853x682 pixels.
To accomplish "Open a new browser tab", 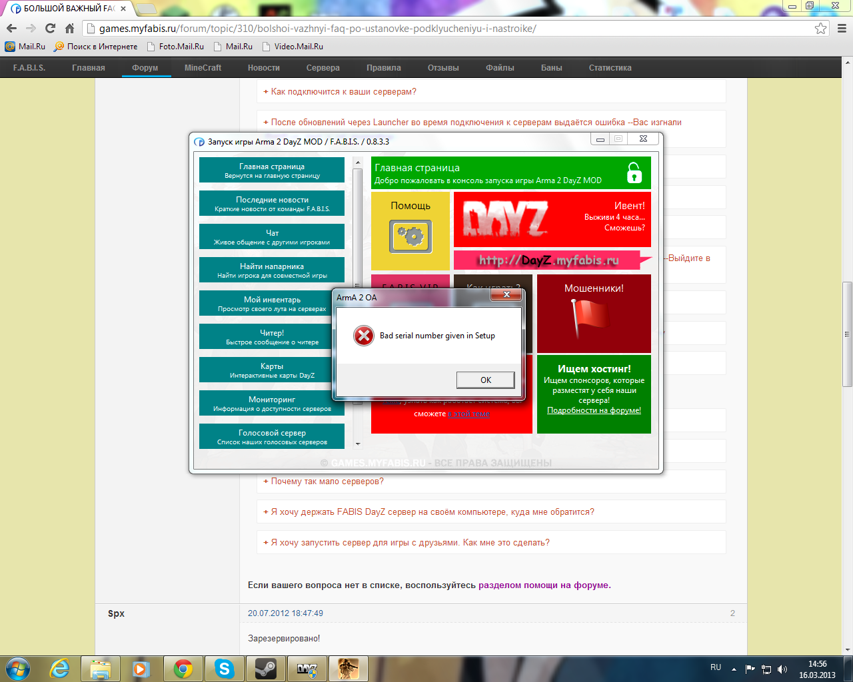I will point(147,9).
